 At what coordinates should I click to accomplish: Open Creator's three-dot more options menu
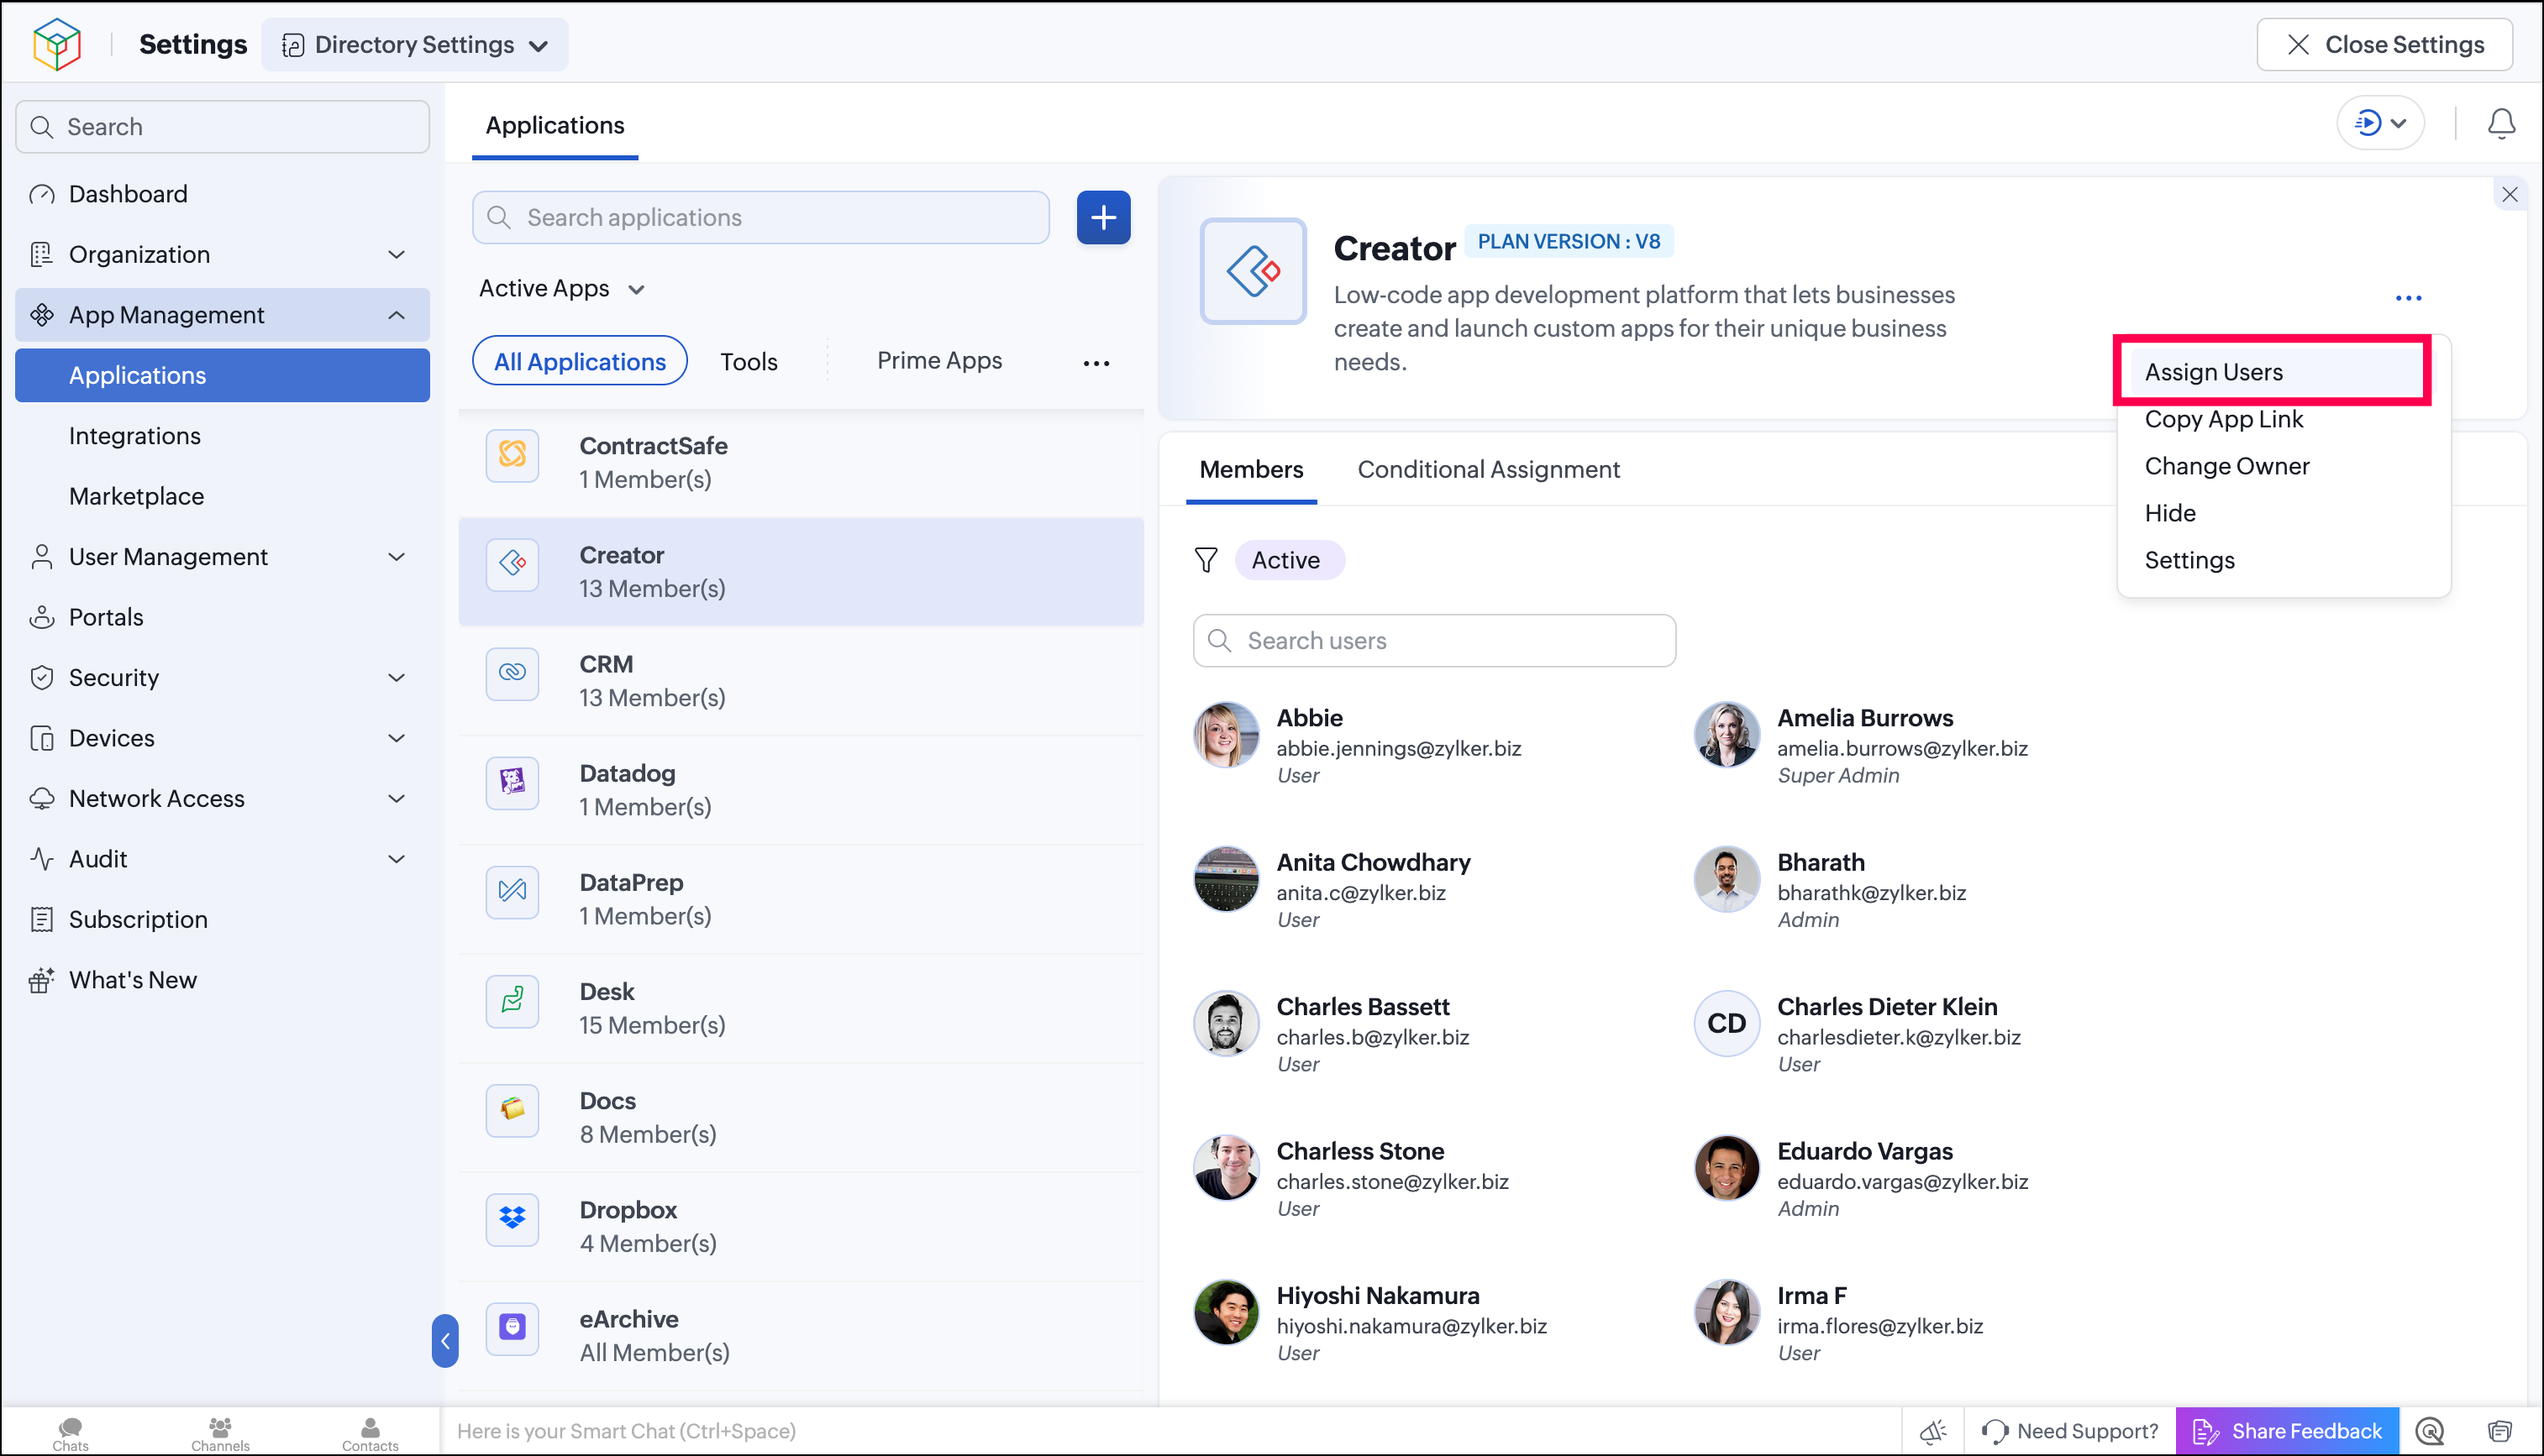[2408, 298]
